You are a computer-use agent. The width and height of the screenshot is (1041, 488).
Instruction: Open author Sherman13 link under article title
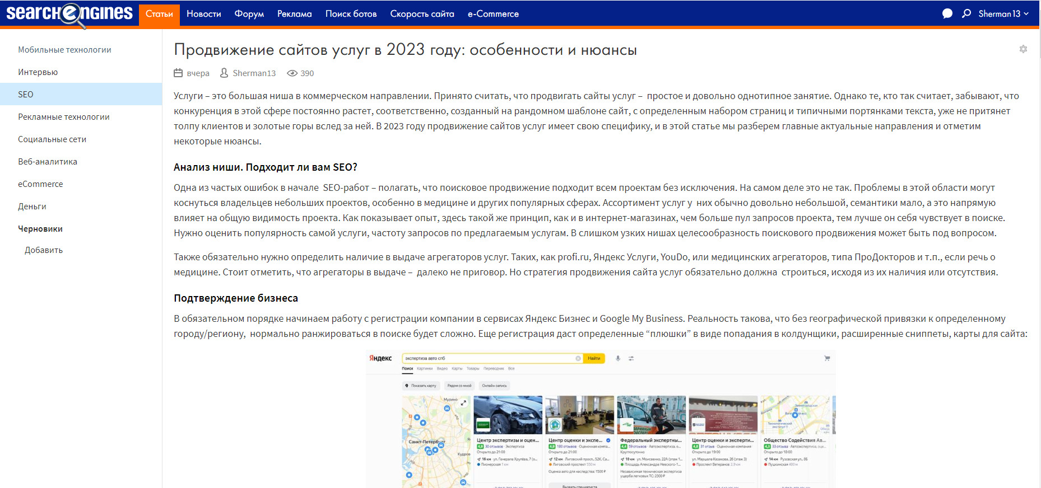(254, 73)
